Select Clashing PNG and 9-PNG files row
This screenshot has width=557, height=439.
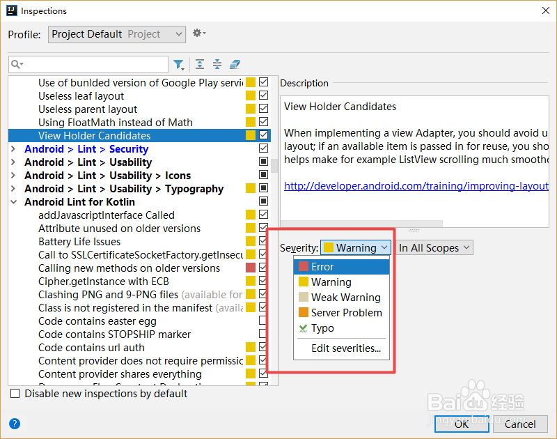click(x=141, y=295)
